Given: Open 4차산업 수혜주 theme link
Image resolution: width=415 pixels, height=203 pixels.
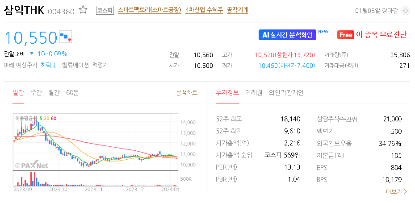Looking at the screenshot, I should (x=204, y=10).
